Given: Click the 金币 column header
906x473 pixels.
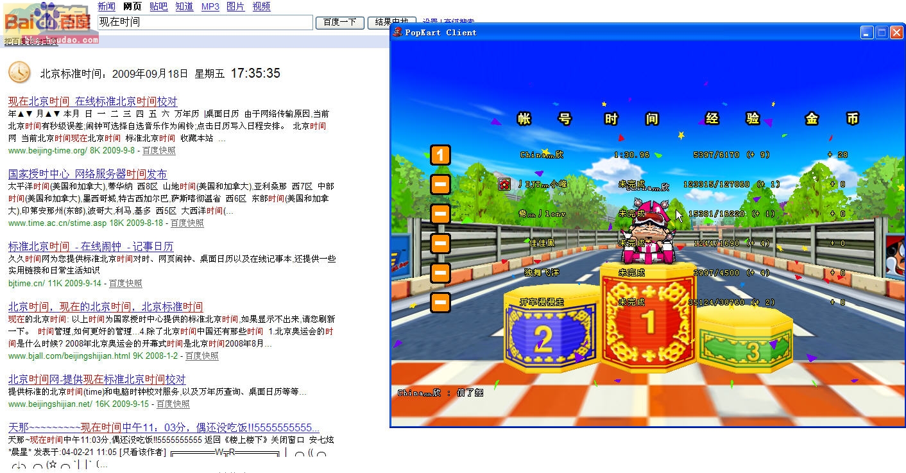Looking at the screenshot, I should pos(832,119).
